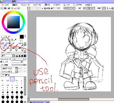Select the magic wand tool
Image resolution: width=114 pixels, height=103 pixels.
(9, 37)
